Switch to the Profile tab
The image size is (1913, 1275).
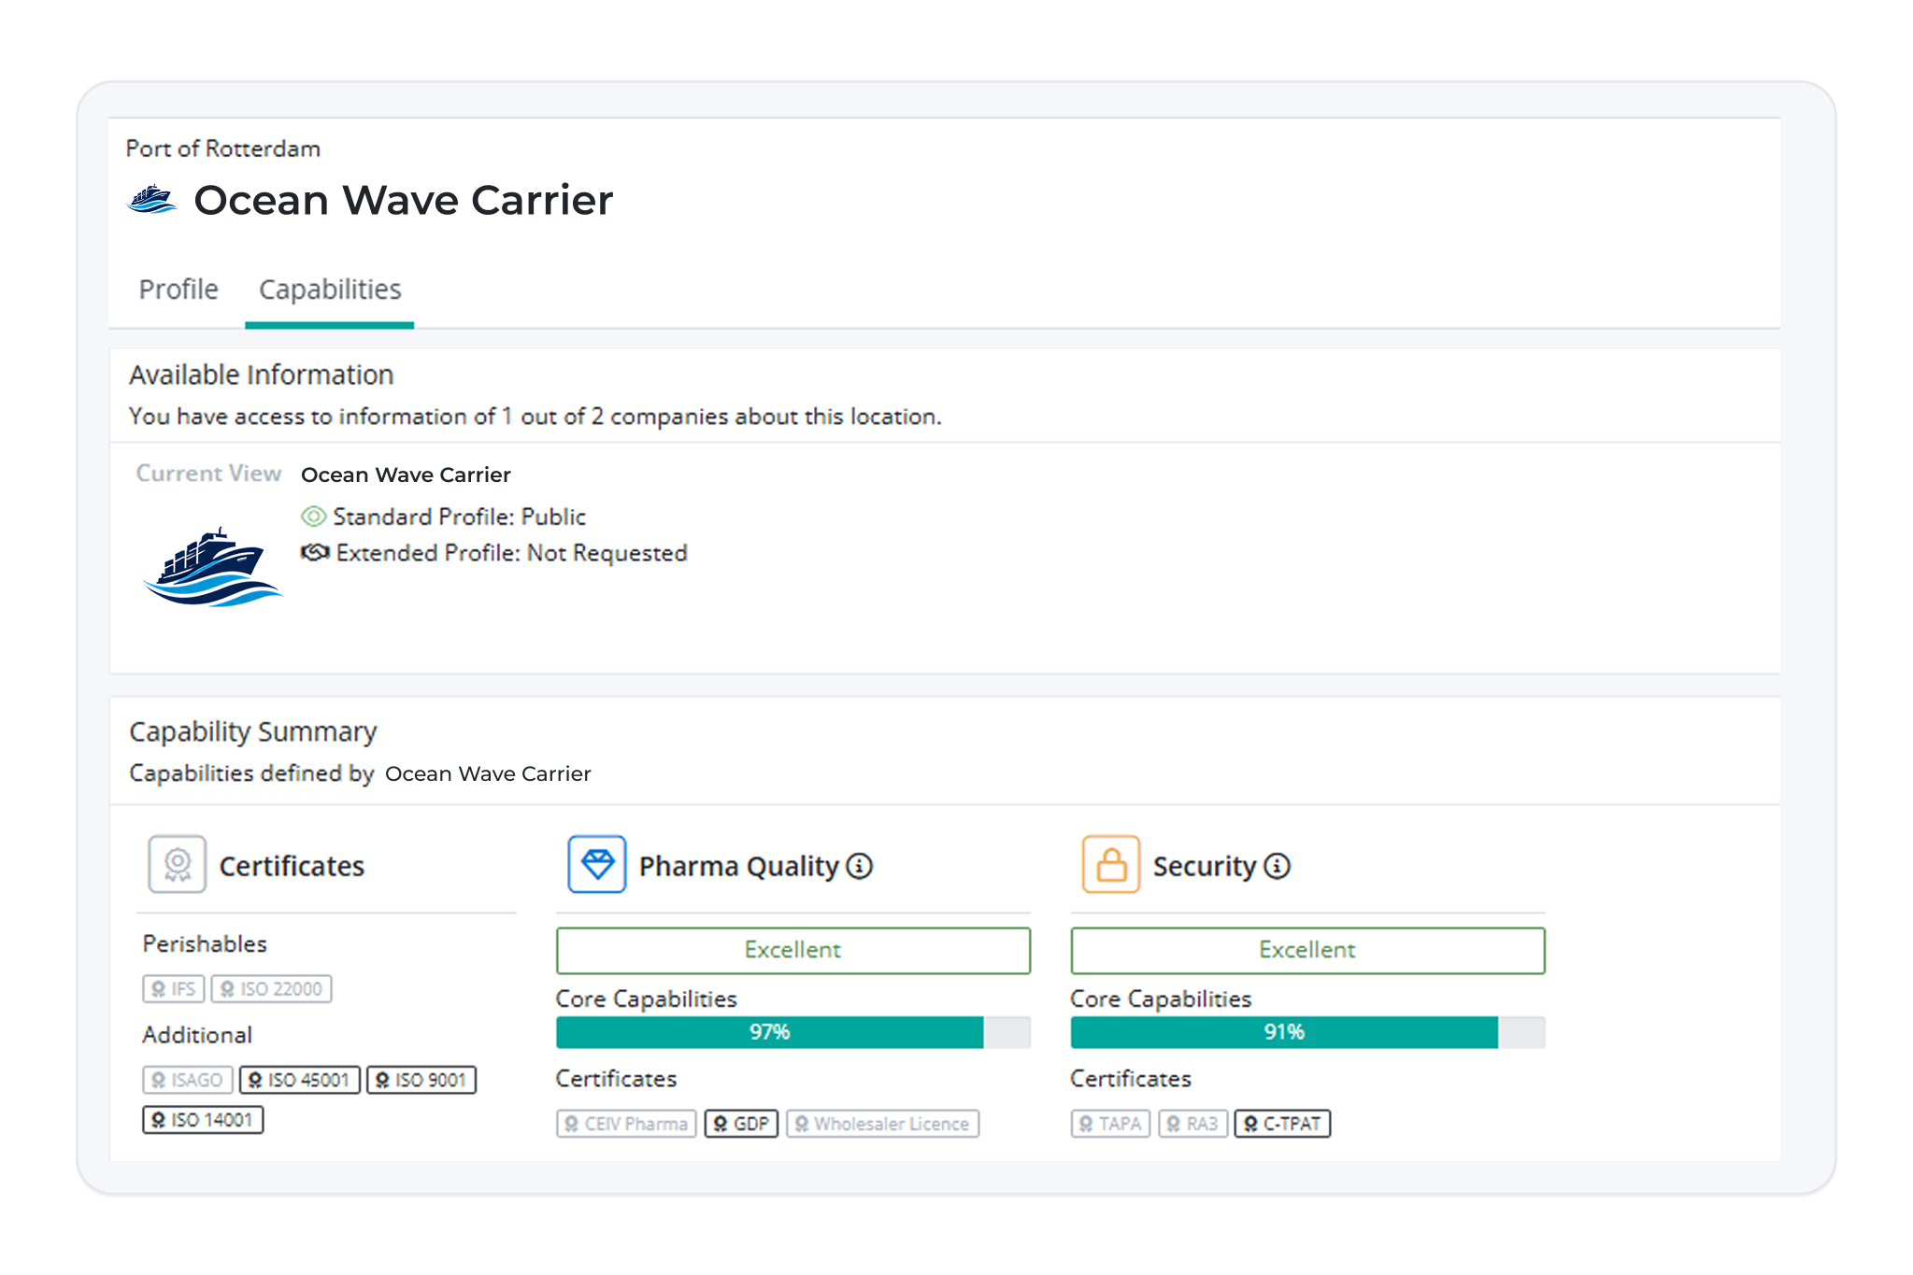(x=178, y=290)
